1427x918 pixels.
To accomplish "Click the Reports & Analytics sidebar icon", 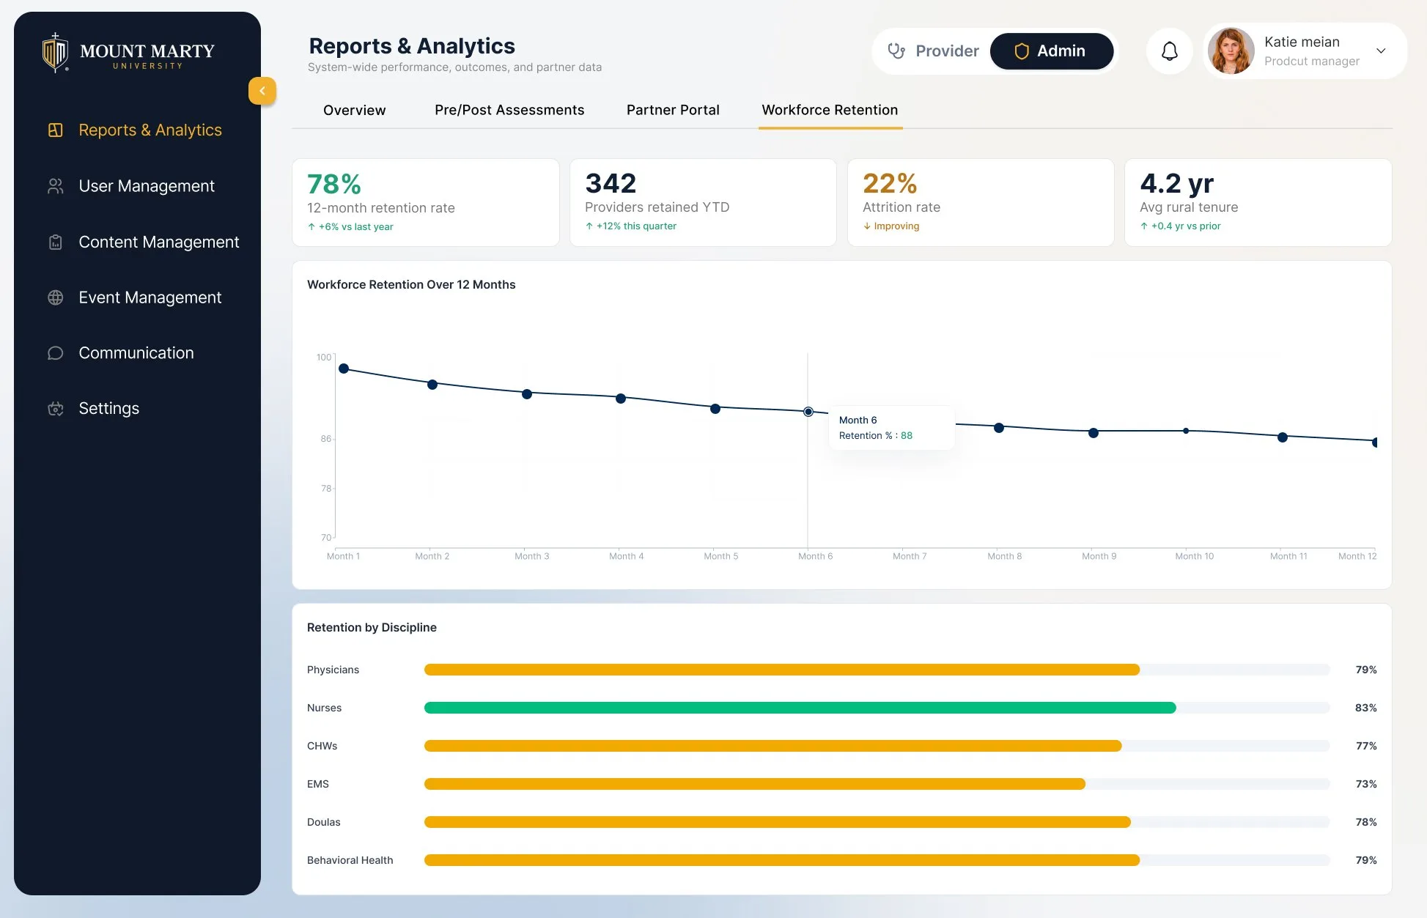I will coord(56,130).
